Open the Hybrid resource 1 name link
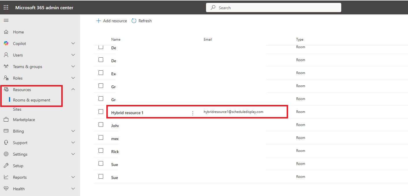 [x=127, y=113]
